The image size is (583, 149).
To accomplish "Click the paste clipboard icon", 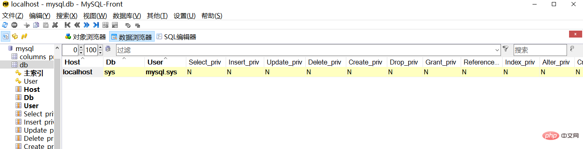I will [x=46, y=25].
